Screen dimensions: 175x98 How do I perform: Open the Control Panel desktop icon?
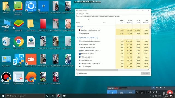[x=6, y=61]
